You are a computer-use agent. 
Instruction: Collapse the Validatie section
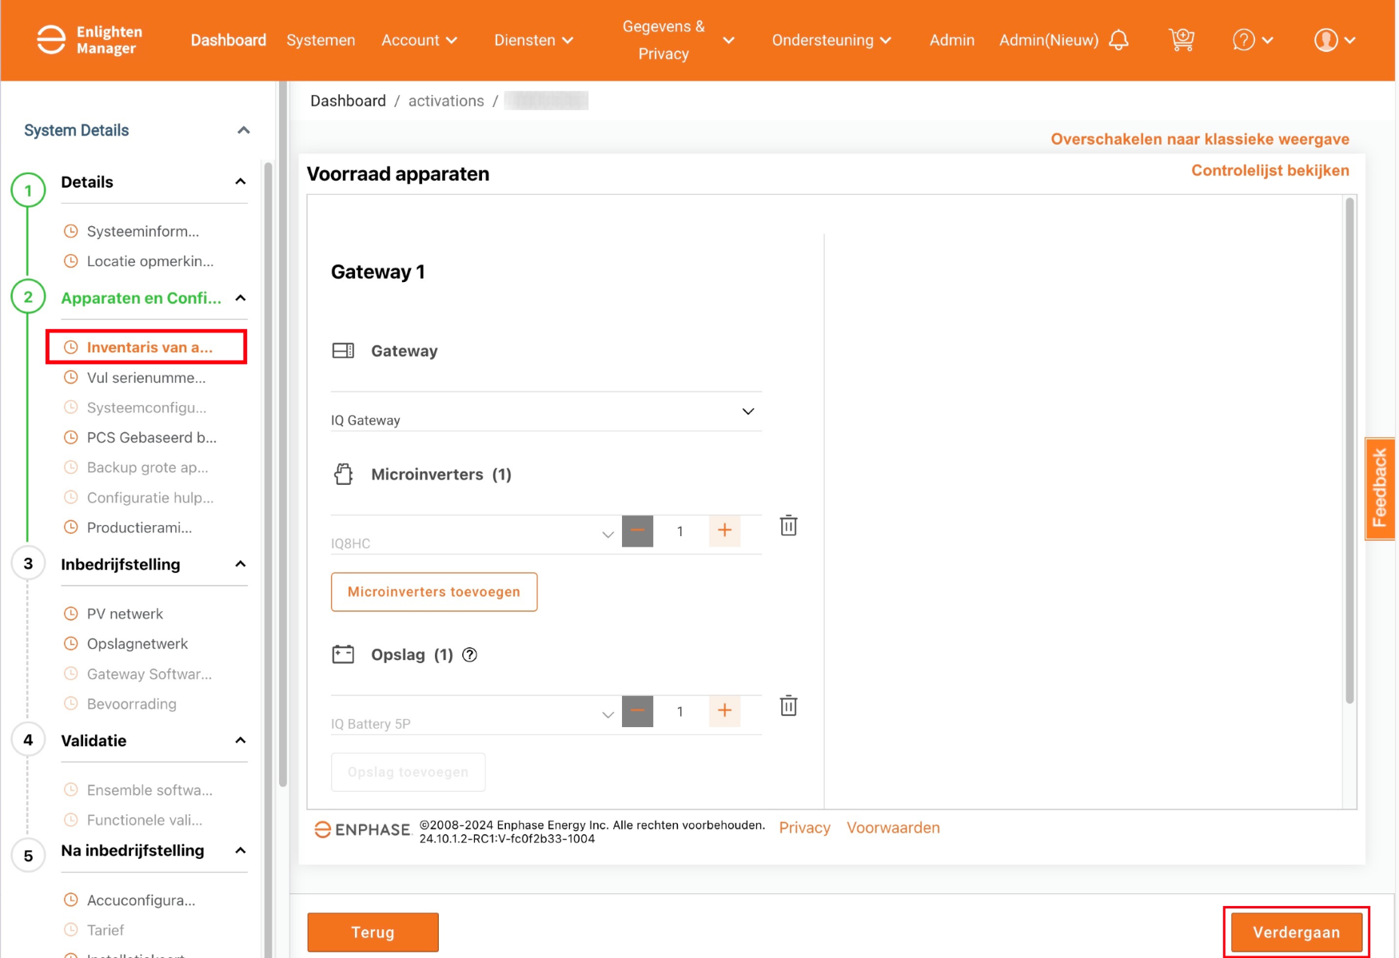(241, 741)
